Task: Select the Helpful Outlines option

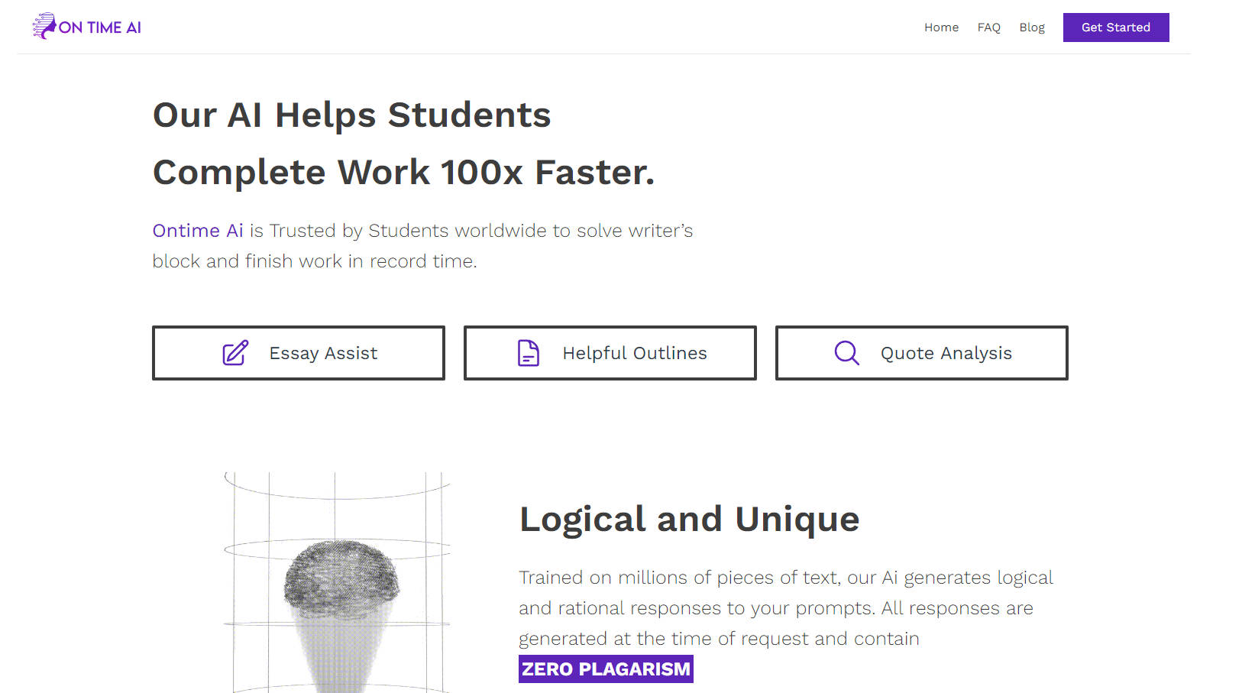Action: 610,353
